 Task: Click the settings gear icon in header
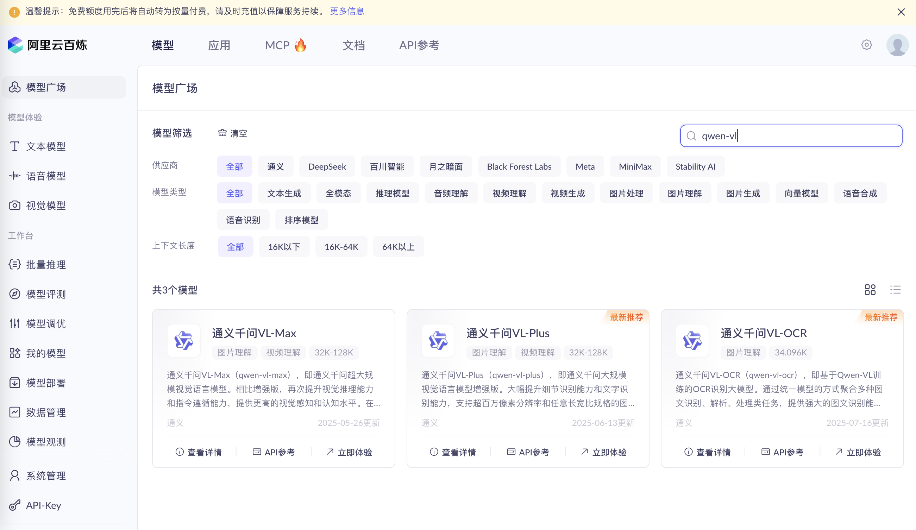(867, 45)
